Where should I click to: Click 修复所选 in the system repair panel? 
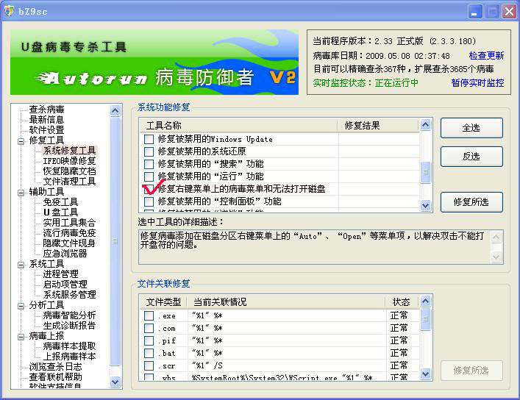[471, 202]
